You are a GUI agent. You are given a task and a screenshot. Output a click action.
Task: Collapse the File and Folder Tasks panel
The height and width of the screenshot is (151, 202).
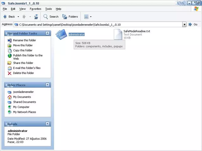pos(47,33)
